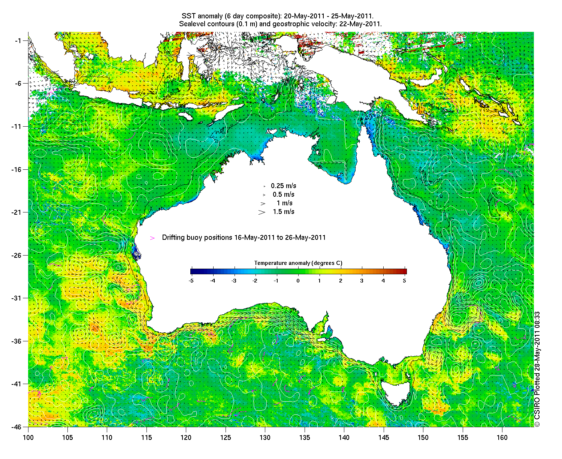Click the 0.5 m/s legend text
This screenshot has height=459, width=562.
(x=284, y=194)
